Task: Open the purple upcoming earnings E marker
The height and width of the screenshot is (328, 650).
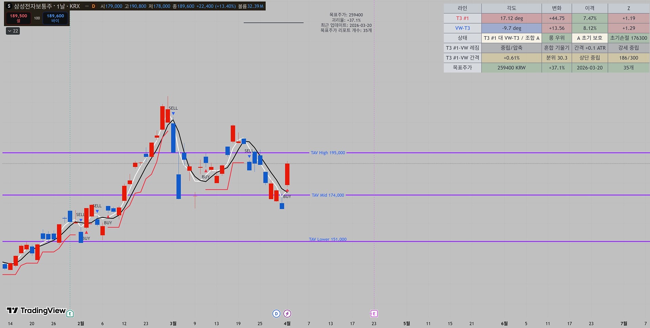Action: (x=374, y=314)
